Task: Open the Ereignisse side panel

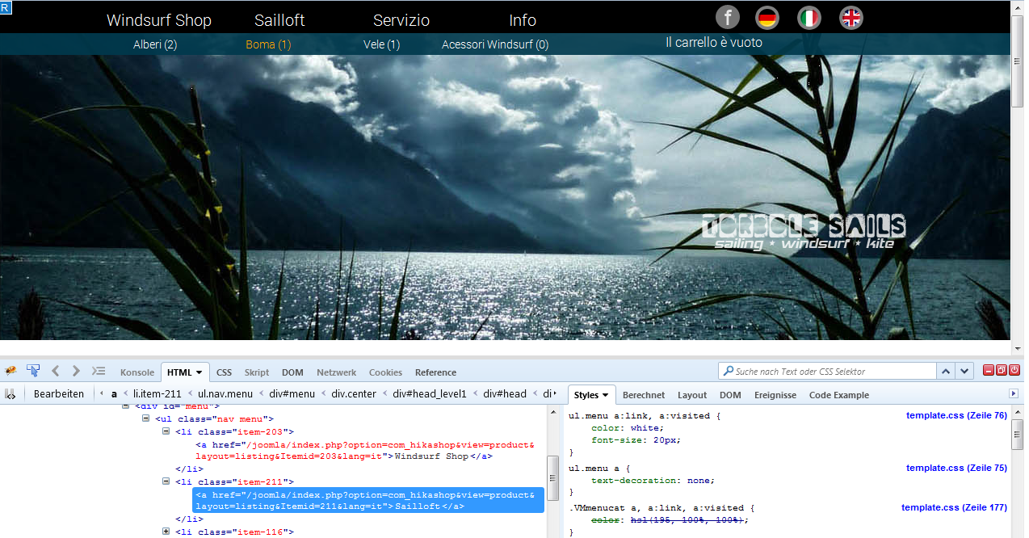Action: click(x=775, y=395)
